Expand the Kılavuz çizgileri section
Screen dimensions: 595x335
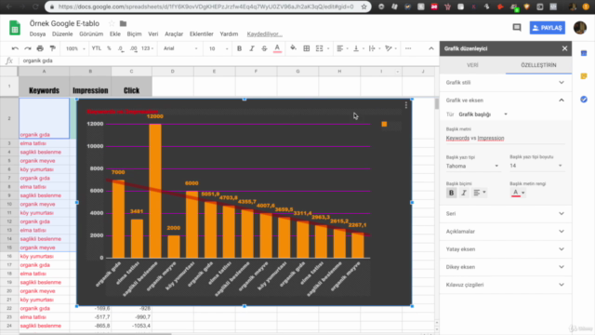(x=506, y=285)
